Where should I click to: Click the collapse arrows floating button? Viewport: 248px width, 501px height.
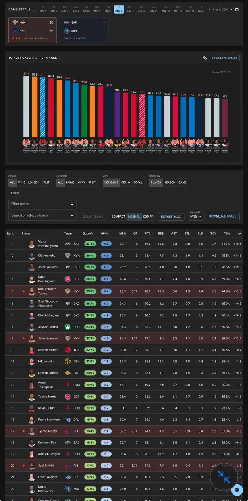[x=224, y=477]
